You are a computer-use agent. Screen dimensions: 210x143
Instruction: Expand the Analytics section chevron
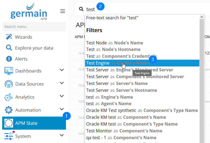62,96
